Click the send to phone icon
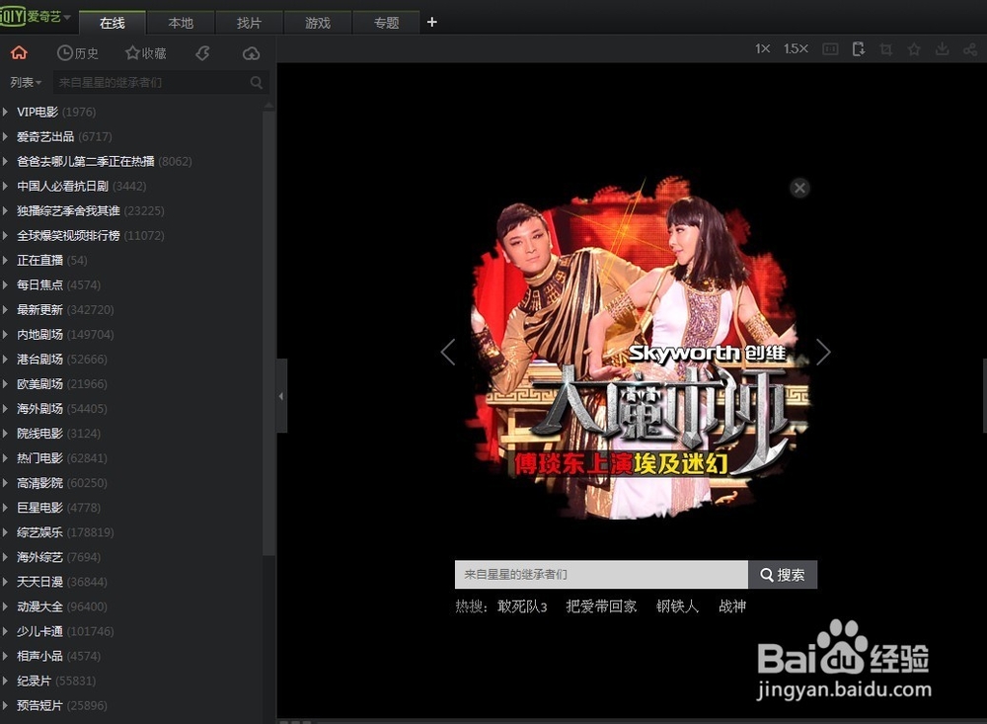Viewport: 987px width, 724px height. 859,49
